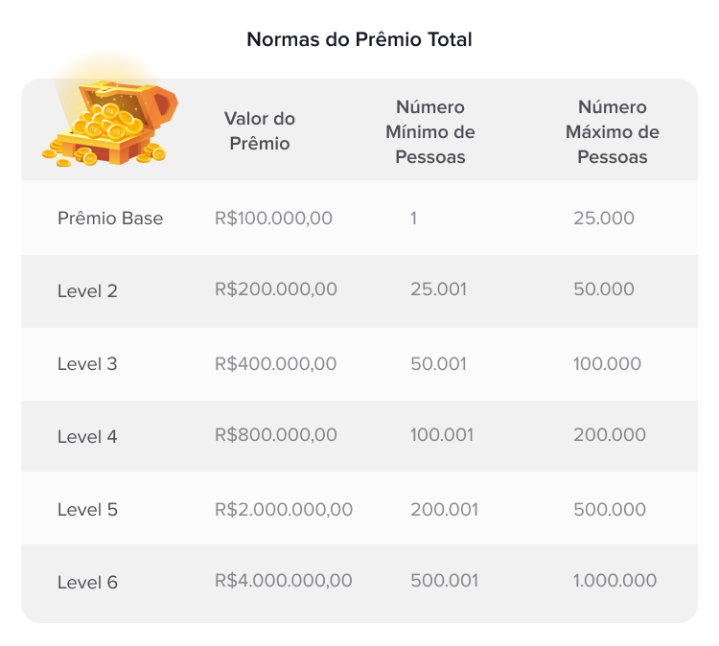719x646 pixels.
Task: Select the Level 3 row label
Action: tap(87, 364)
